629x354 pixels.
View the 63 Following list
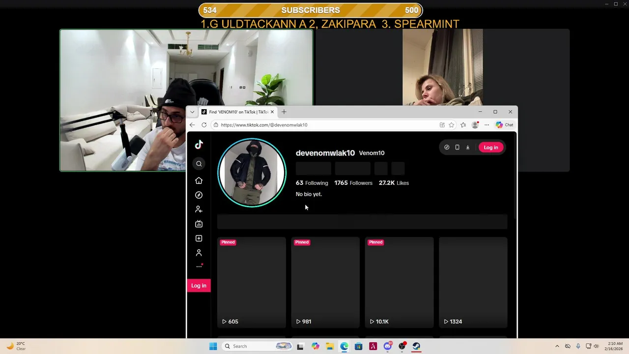tap(312, 183)
